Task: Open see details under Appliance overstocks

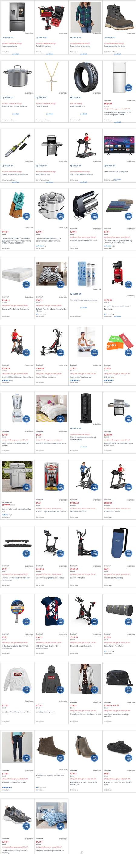Action: 15,54
